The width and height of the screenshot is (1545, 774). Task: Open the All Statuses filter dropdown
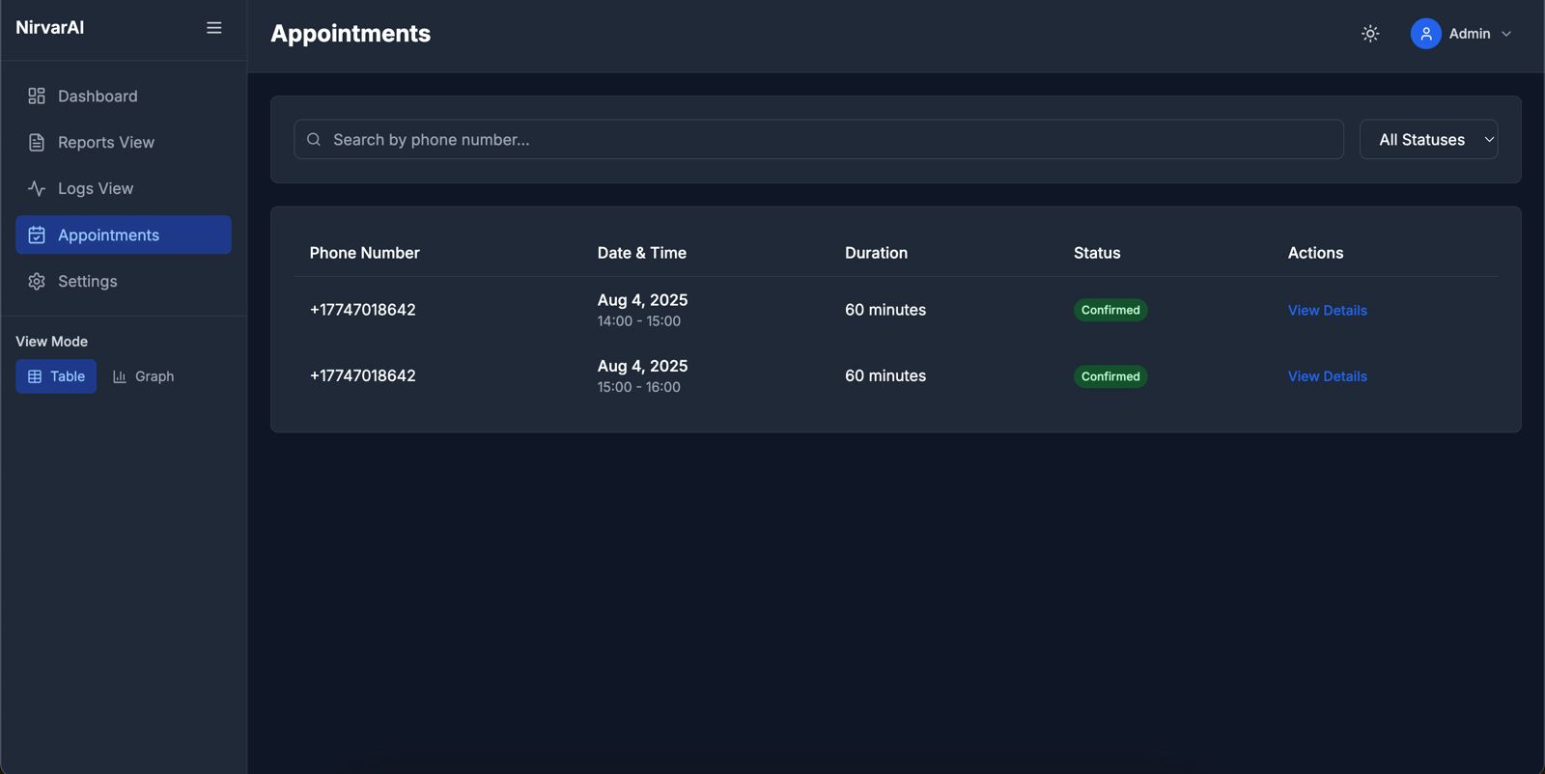tap(1428, 140)
